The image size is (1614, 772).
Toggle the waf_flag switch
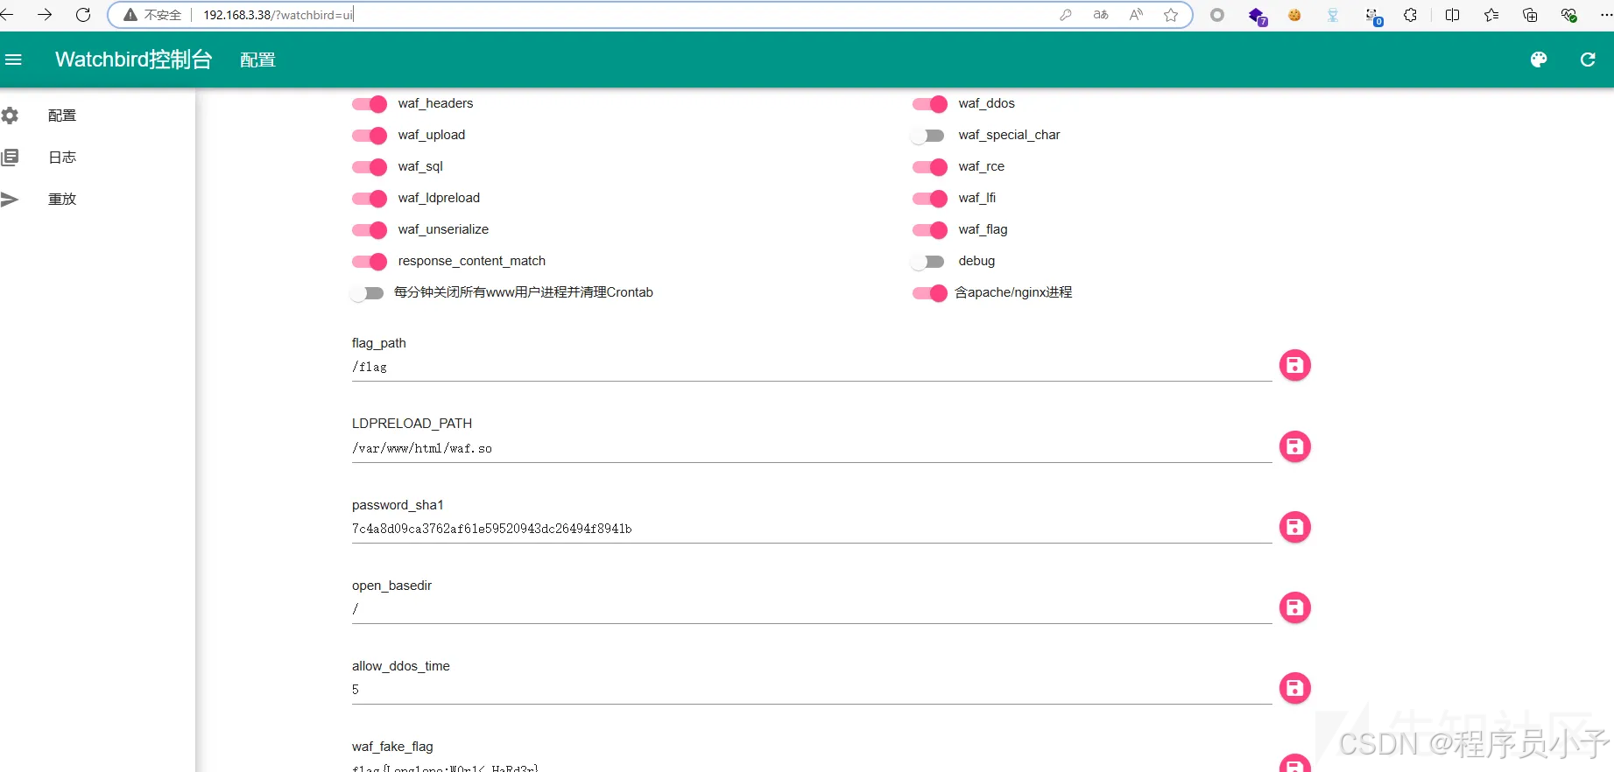click(929, 230)
